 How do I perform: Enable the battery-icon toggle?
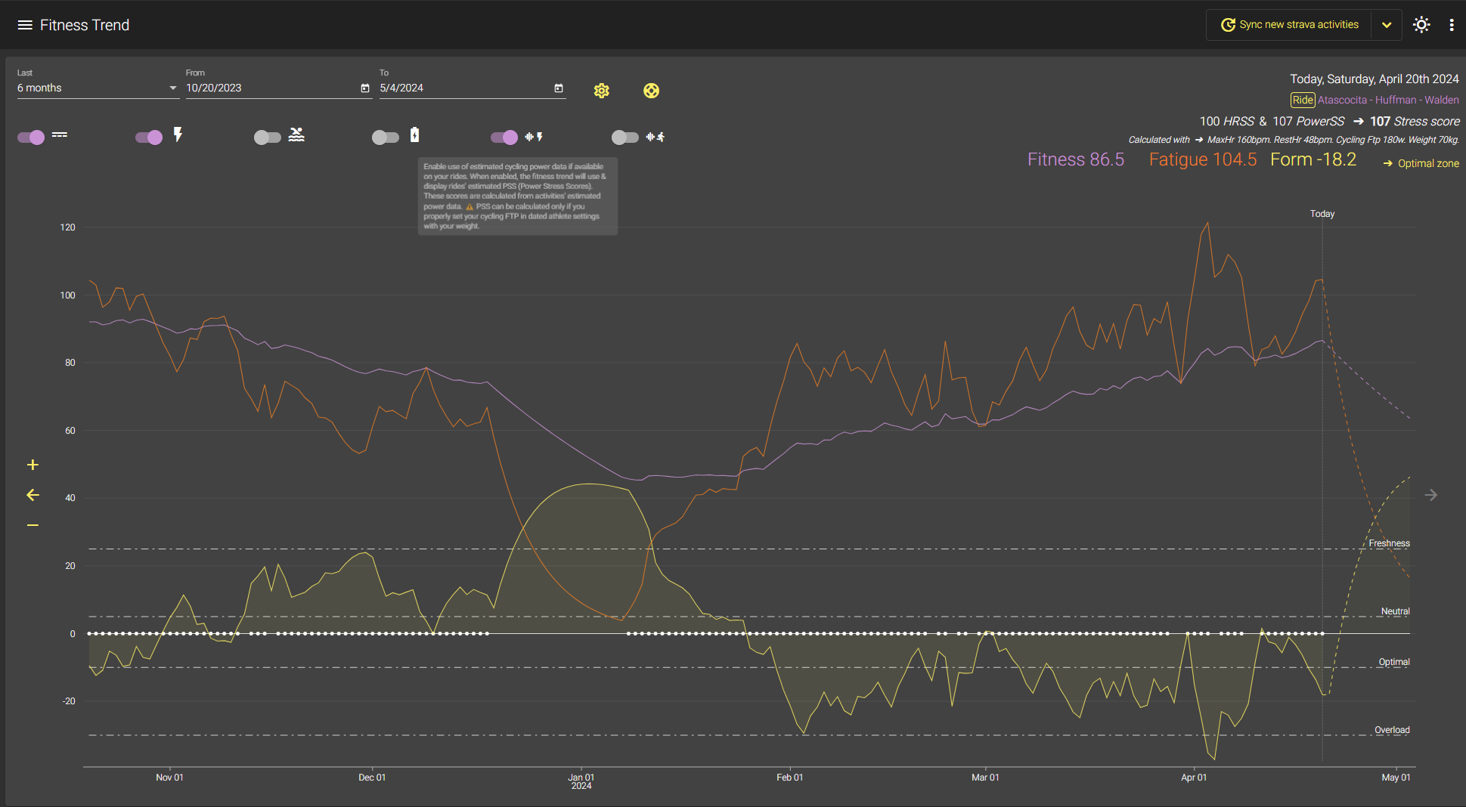click(386, 137)
